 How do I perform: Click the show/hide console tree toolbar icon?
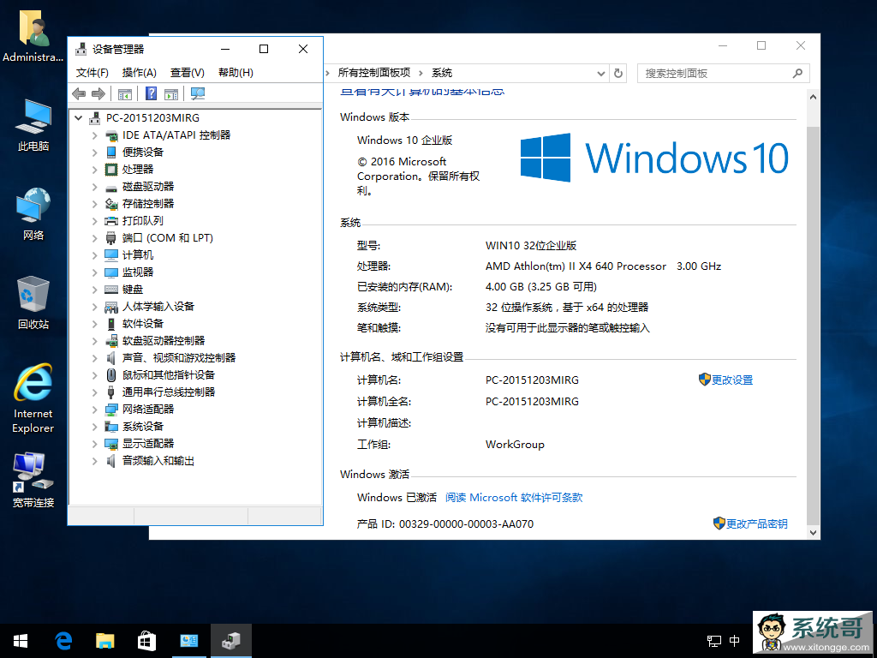[x=125, y=94]
